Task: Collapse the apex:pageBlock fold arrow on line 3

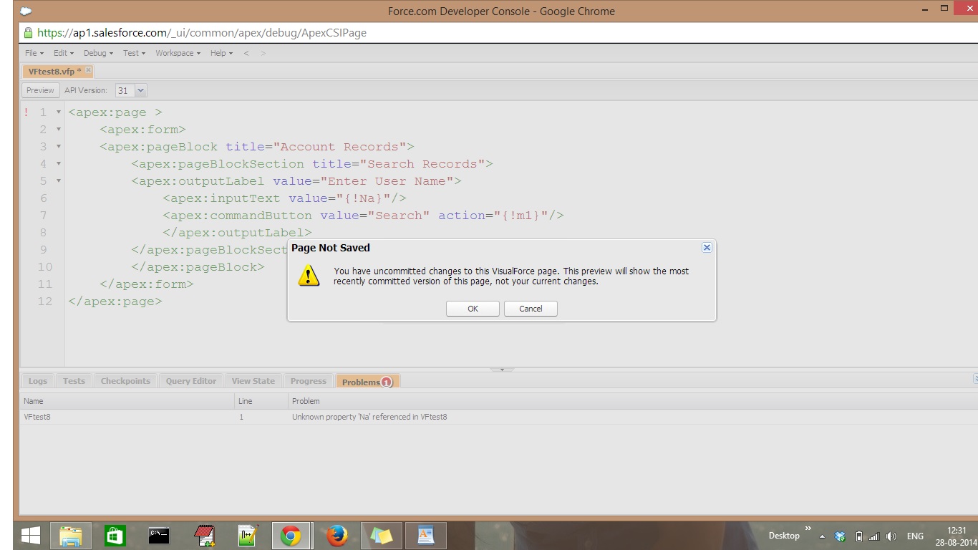Action: [x=59, y=147]
